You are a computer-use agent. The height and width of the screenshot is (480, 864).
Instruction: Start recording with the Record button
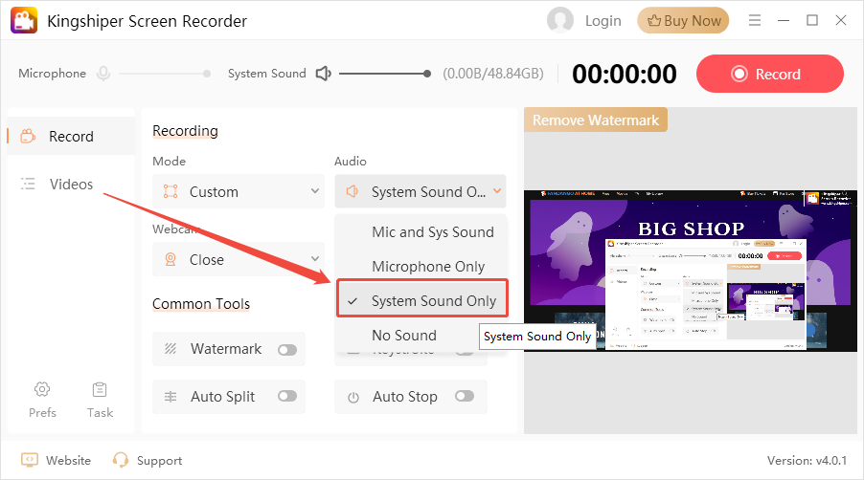[x=770, y=74]
